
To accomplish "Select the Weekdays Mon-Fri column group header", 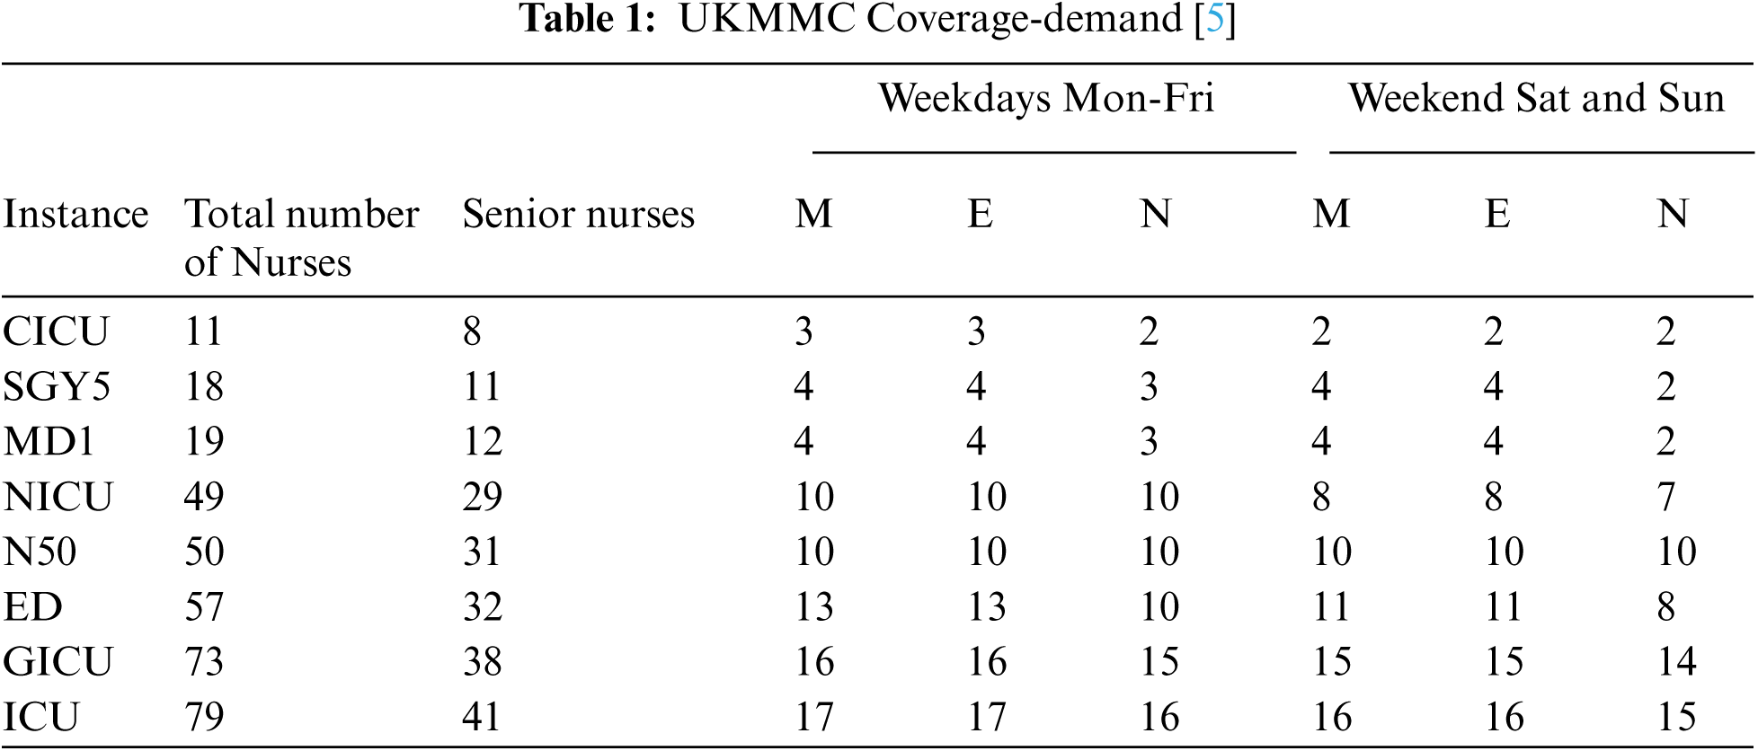I will click(1046, 98).
